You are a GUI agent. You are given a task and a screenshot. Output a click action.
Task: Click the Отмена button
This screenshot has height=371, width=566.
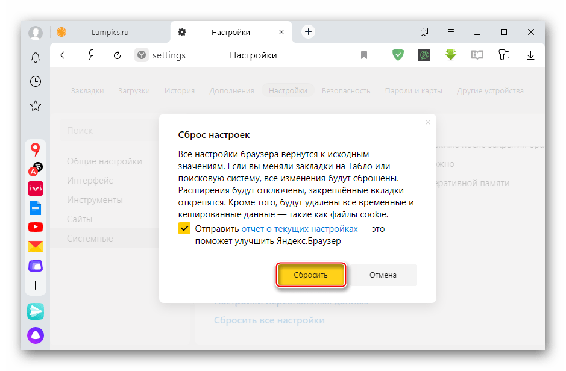click(383, 275)
